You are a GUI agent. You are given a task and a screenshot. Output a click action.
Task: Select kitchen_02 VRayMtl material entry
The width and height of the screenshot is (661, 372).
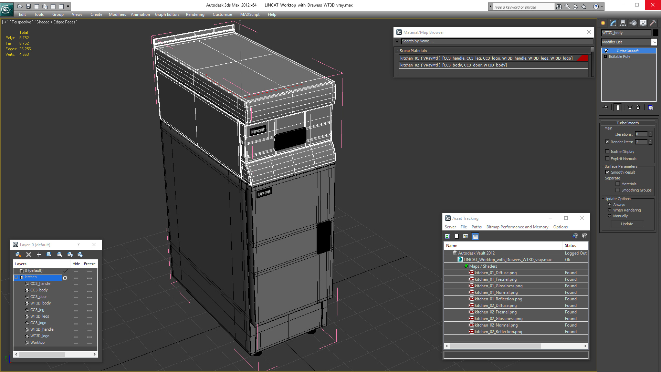coord(493,65)
